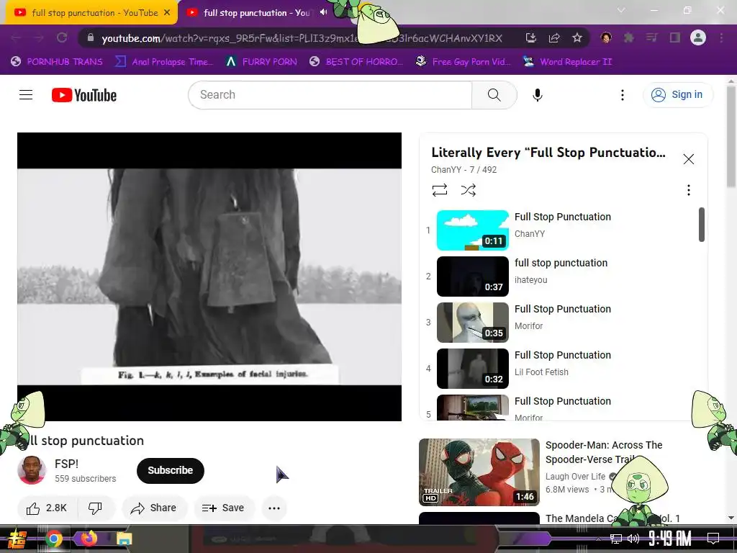Viewport: 737px width, 553px height.
Task: Reload the page
Action: 62,37
